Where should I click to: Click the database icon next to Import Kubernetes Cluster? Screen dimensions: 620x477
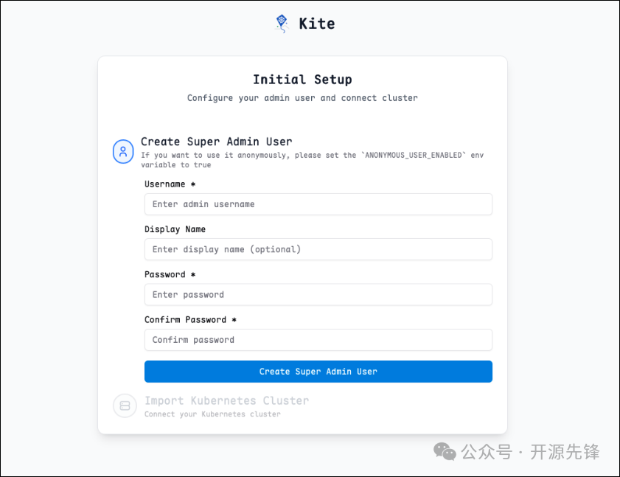coord(125,405)
